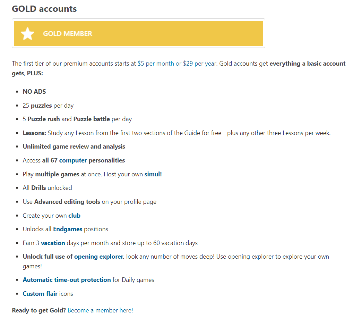Screen dimensions: 353x318
Task: Click the Drills bold text
Action: pyautogui.click(x=38, y=188)
